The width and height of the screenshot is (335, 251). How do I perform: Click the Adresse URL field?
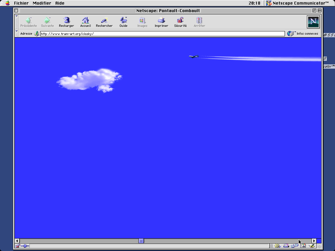162,34
